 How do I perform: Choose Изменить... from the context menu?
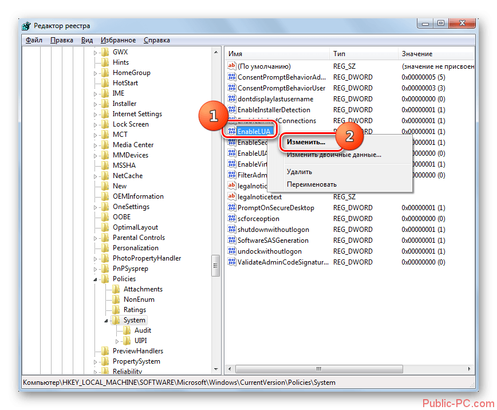pyautogui.click(x=306, y=141)
